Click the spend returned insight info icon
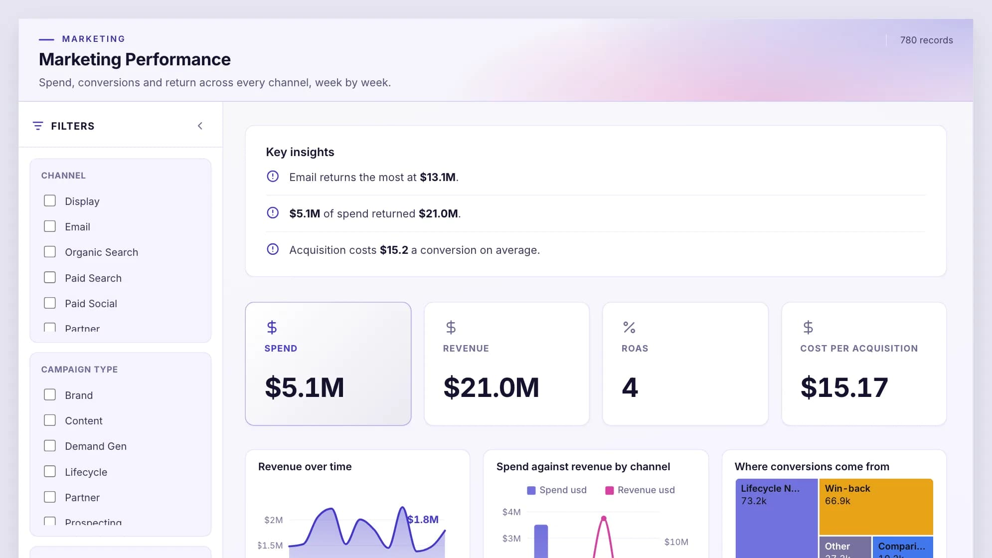The height and width of the screenshot is (558, 992). 273,212
